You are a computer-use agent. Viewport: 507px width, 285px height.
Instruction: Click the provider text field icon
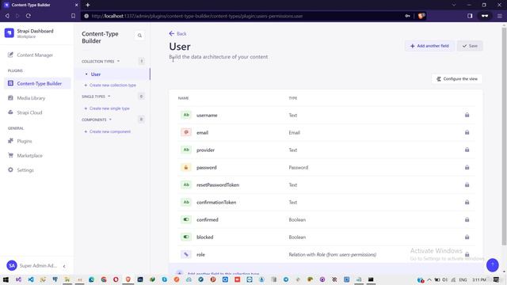pos(186,150)
